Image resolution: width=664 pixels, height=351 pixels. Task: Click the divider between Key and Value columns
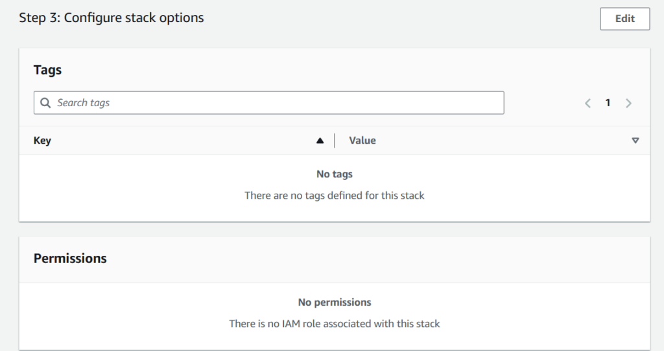point(335,141)
